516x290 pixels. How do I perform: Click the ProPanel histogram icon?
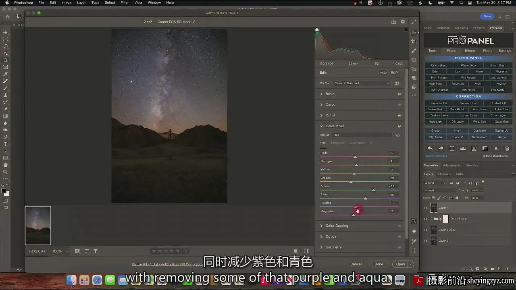point(463,149)
